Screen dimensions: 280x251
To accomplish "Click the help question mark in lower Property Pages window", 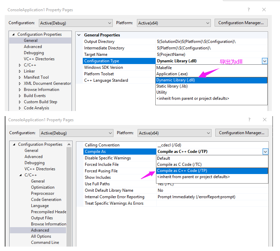I will coord(249,120).
